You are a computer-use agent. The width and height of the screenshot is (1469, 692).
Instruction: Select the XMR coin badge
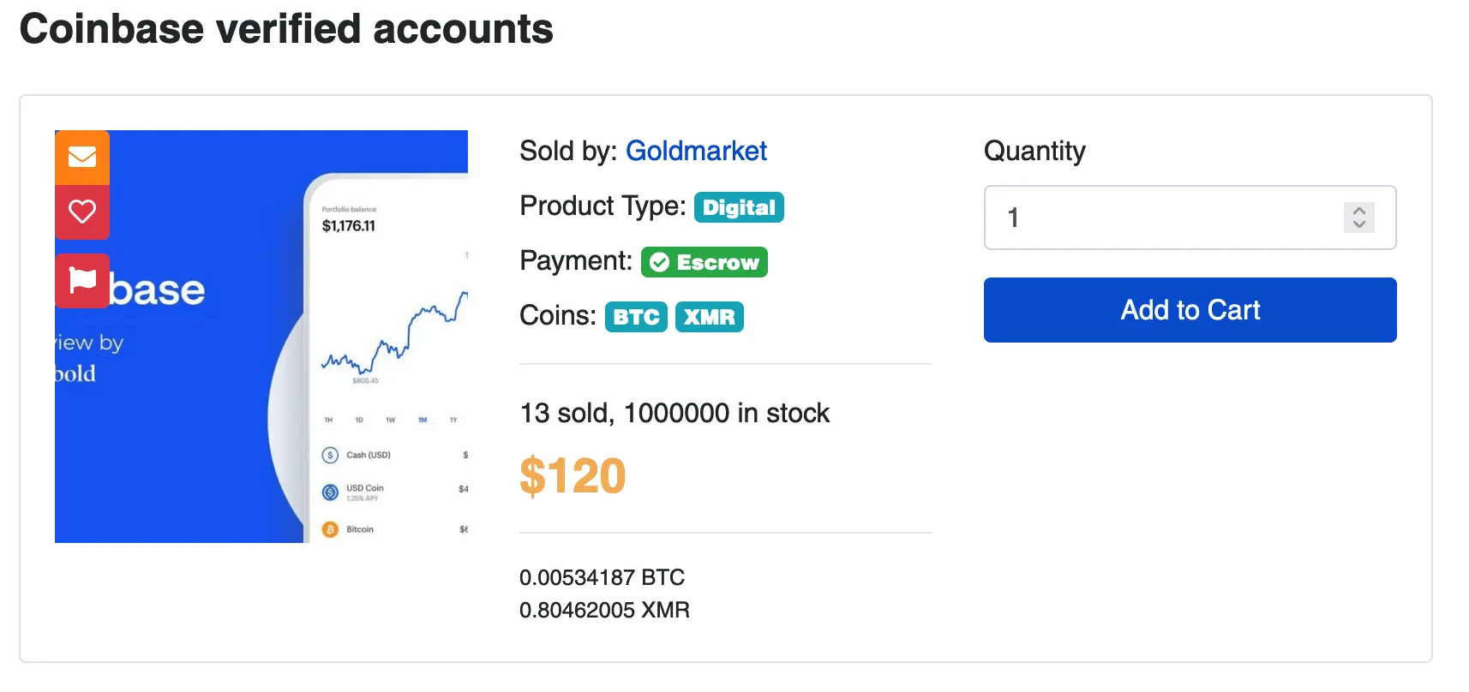(709, 317)
